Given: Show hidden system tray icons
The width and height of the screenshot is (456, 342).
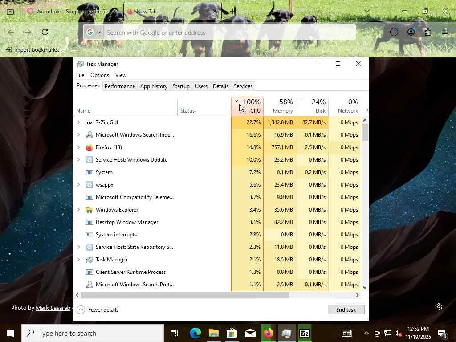Looking at the screenshot, I should click(x=366, y=333).
